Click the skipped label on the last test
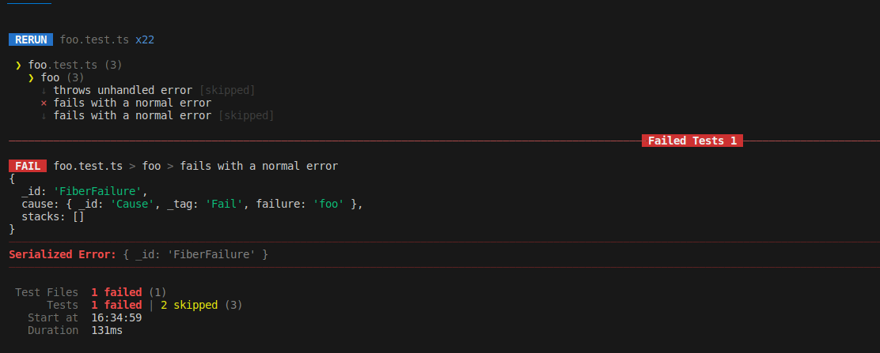 [246, 115]
